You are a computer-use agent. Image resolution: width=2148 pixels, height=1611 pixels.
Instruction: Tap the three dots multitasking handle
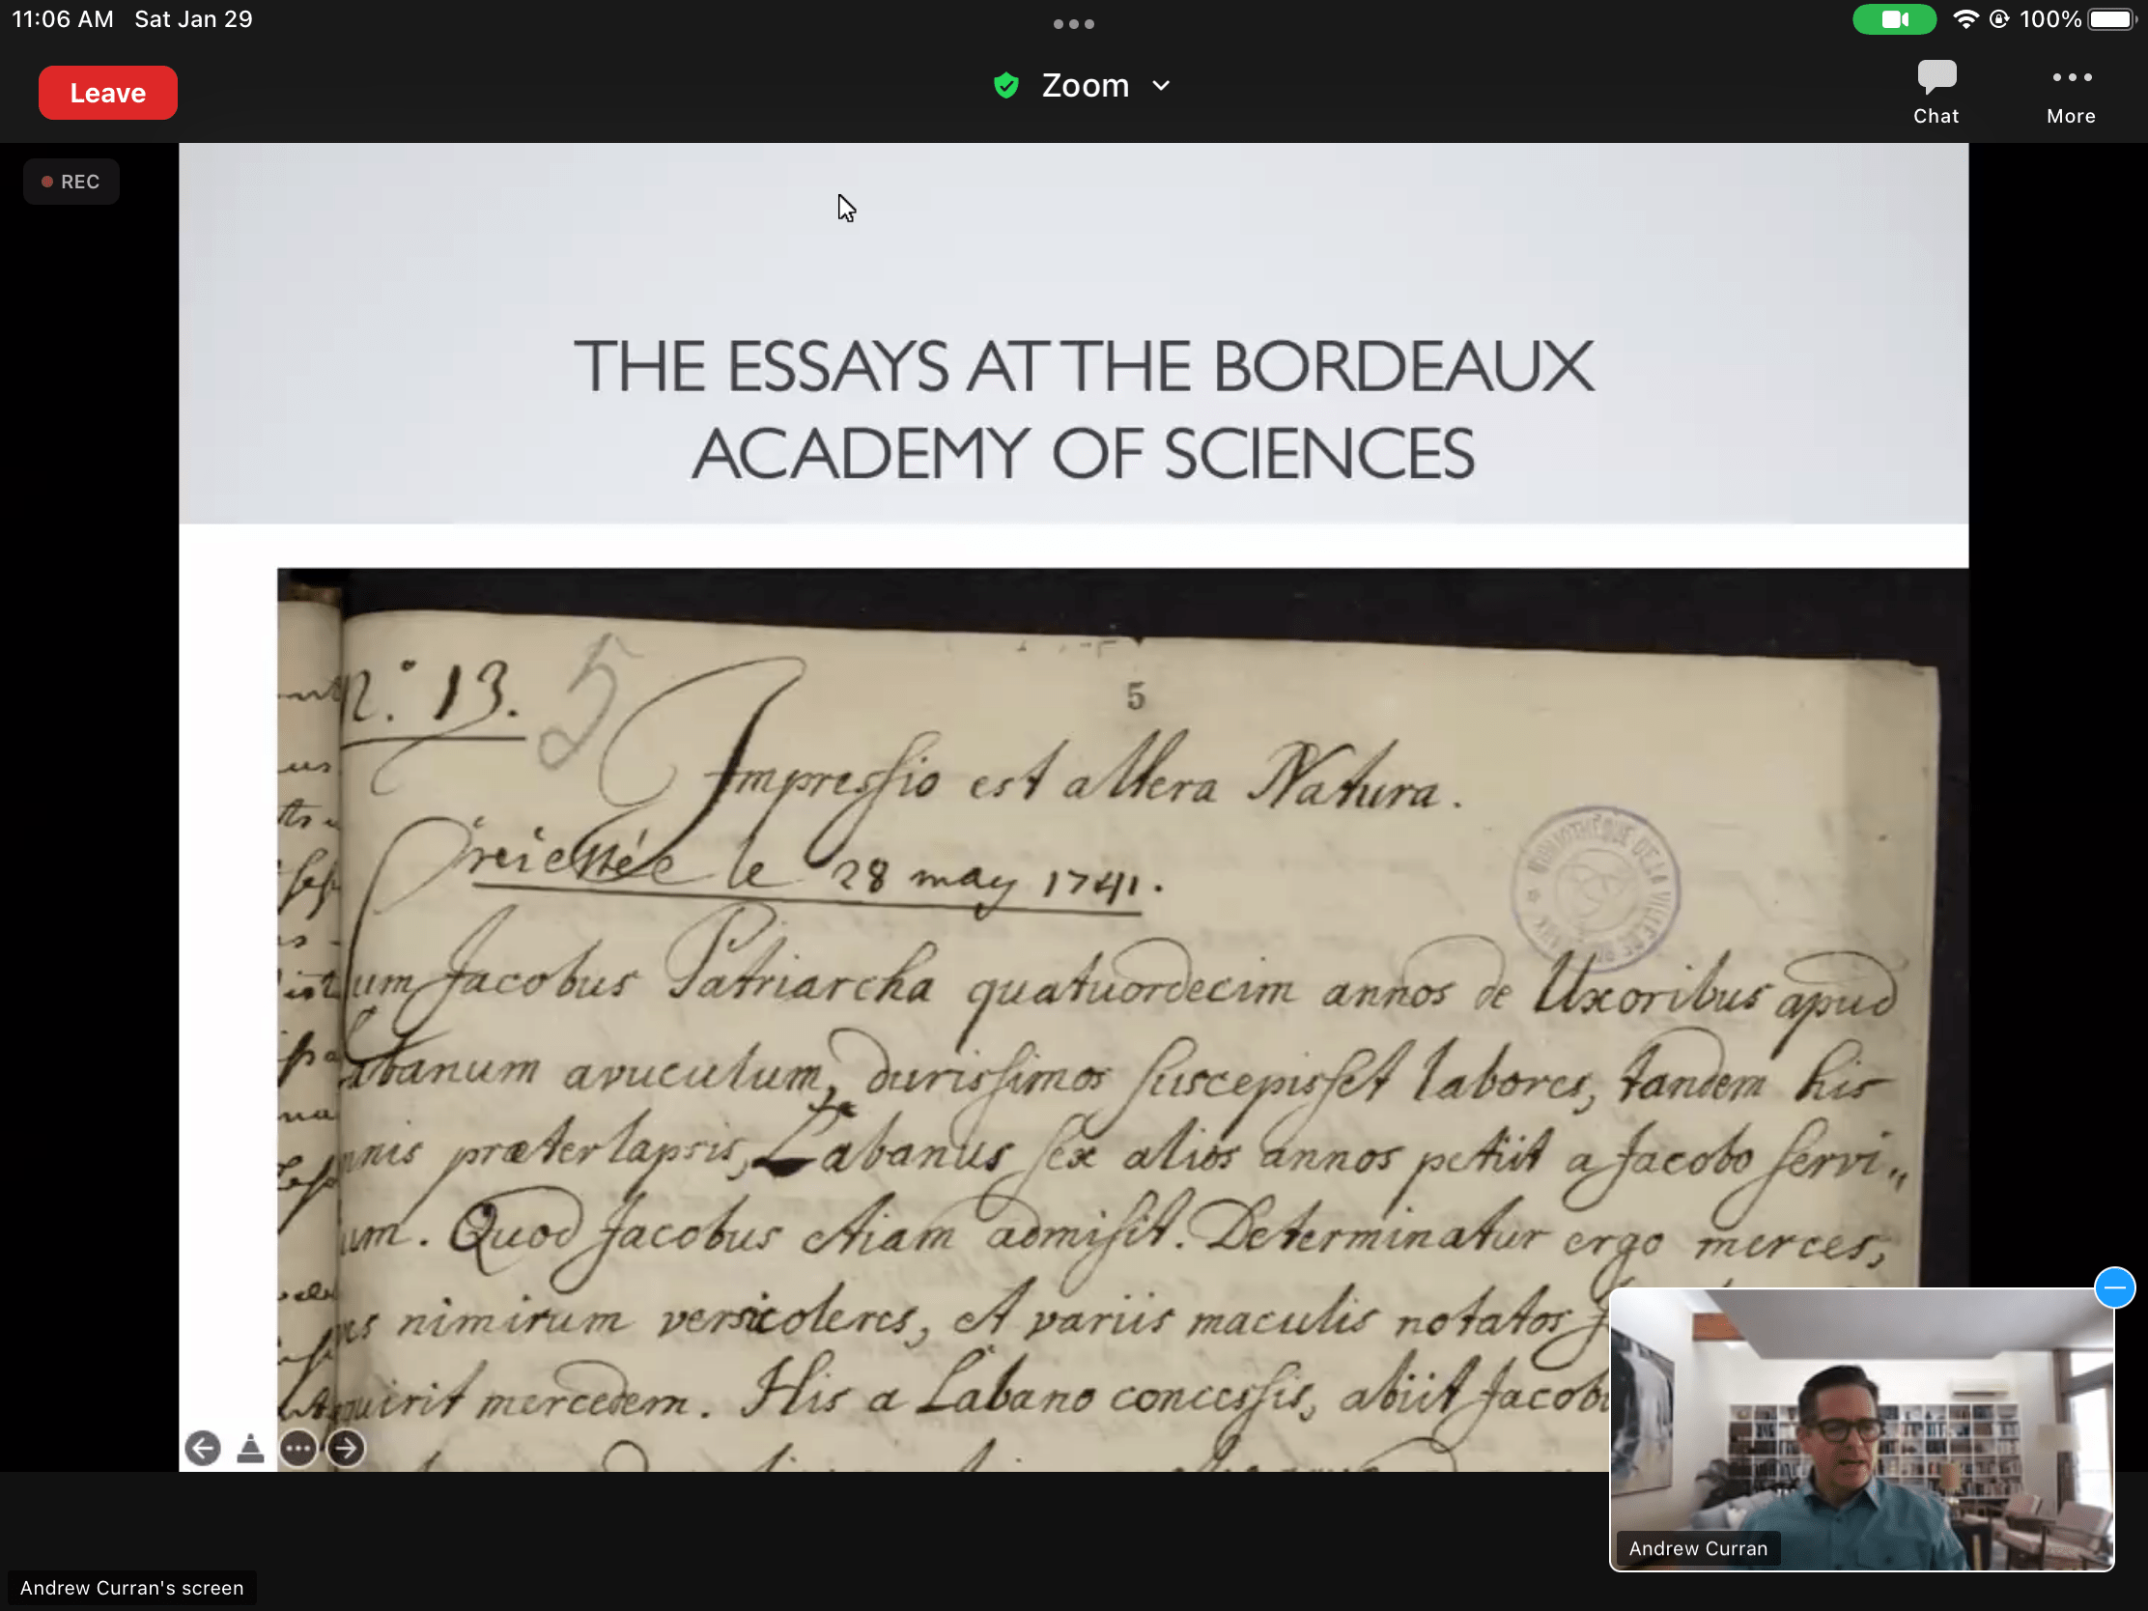click(x=1073, y=24)
